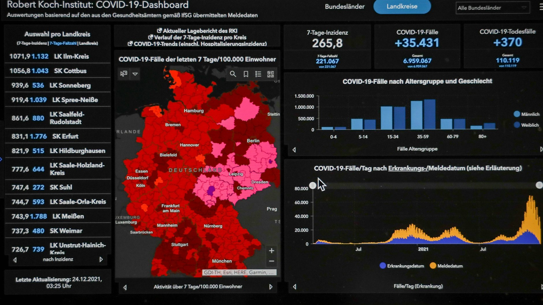Advance the nach Inzidenz list with right arrow
This screenshot has width=543, height=305.
coord(101,259)
